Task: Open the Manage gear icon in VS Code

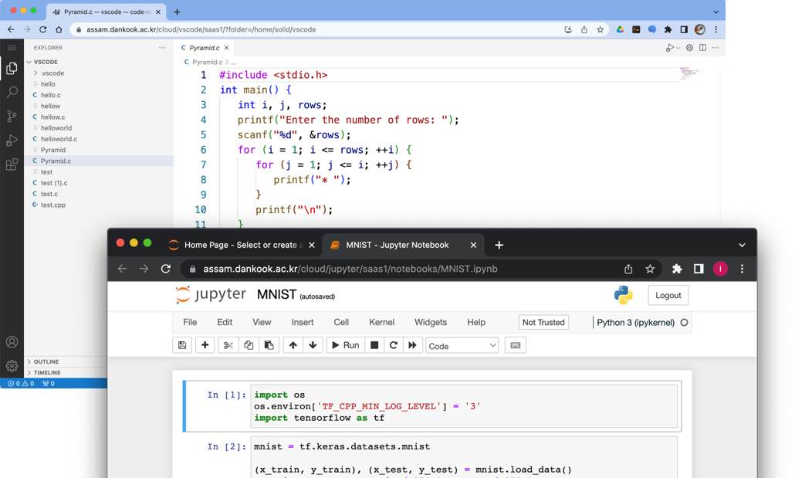Action: pyautogui.click(x=12, y=366)
